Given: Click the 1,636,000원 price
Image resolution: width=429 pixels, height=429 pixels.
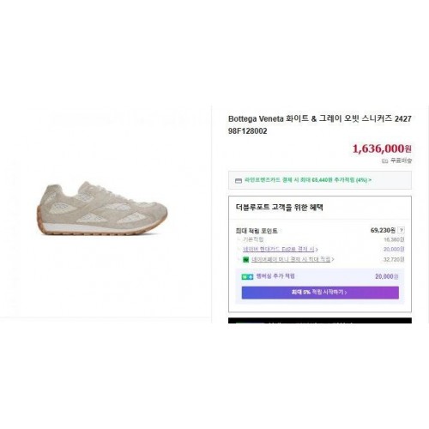Looking at the screenshot, I should [x=382, y=148].
